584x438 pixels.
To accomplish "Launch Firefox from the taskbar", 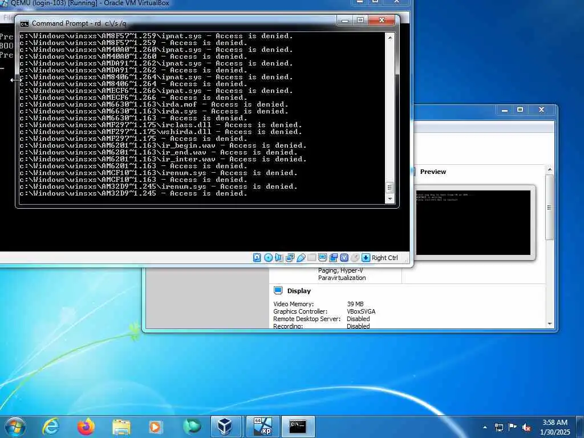I will [x=86, y=427].
